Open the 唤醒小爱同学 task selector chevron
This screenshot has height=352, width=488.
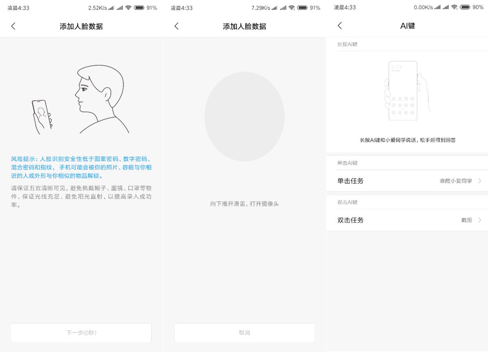pos(479,181)
